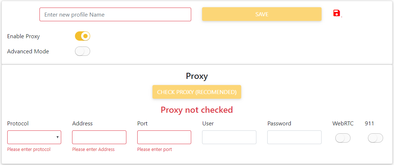This screenshot has width=394, height=165.
Task: Open the Protocol dropdown
Action: (34, 137)
